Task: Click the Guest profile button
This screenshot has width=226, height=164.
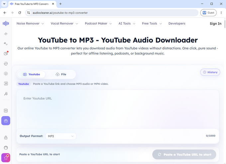Action: pos(208,13)
